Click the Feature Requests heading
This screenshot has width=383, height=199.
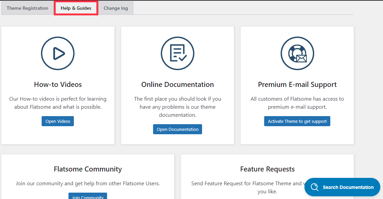(x=268, y=169)
